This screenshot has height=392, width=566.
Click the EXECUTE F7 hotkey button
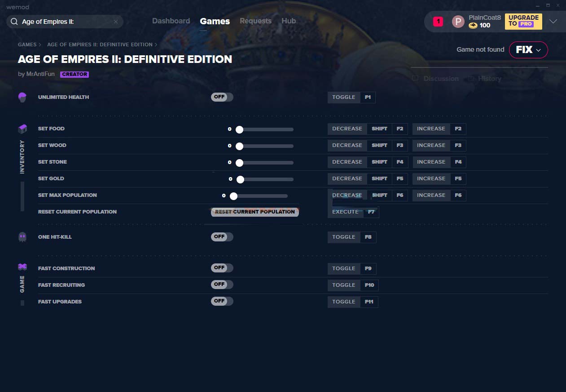(353, 212)
